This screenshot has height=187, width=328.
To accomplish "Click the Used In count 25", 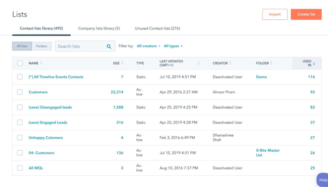I will click(x=313, y=168).
